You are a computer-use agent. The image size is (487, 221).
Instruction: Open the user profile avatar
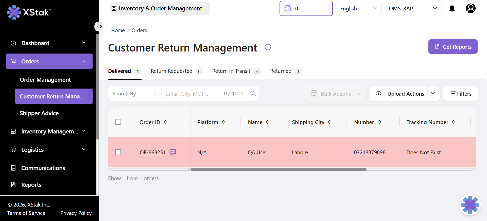point(471,8)
